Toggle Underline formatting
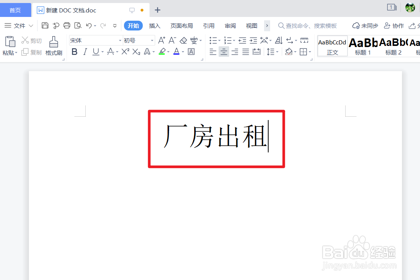 pos(96,52)
